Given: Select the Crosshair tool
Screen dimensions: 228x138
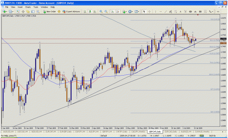Looking at the screenshot, I should [x=149, y=12].
